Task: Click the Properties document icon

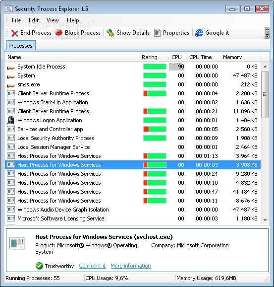Action: coord(157,33)
